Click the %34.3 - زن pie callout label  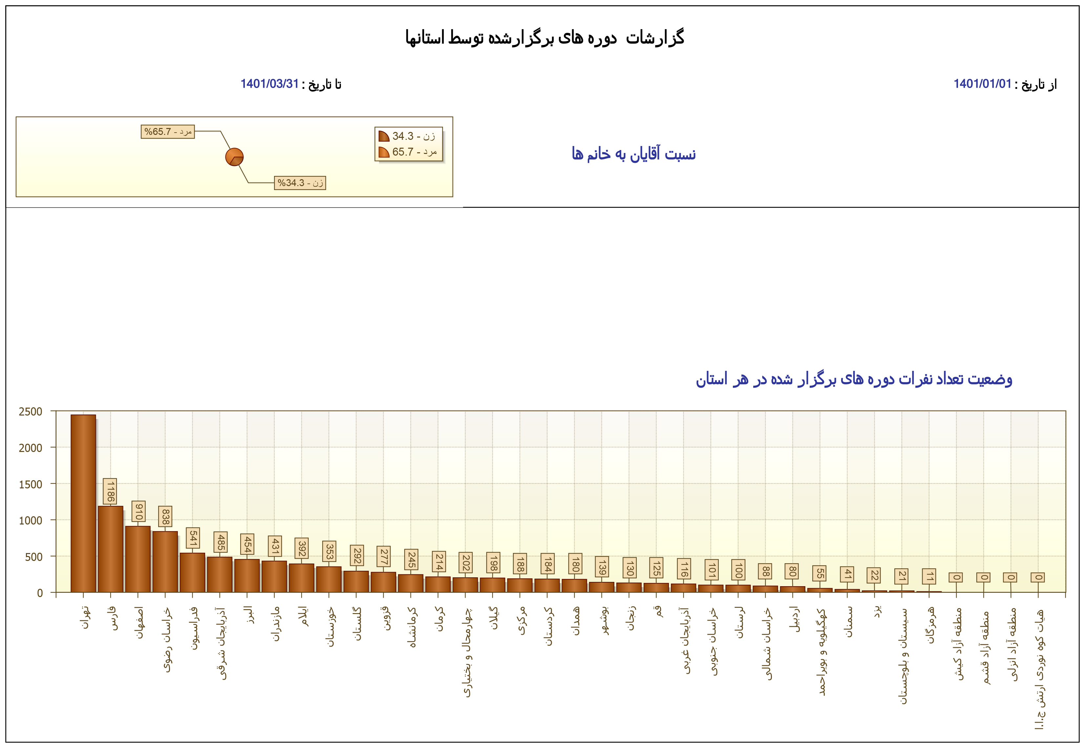coord(300,183)
